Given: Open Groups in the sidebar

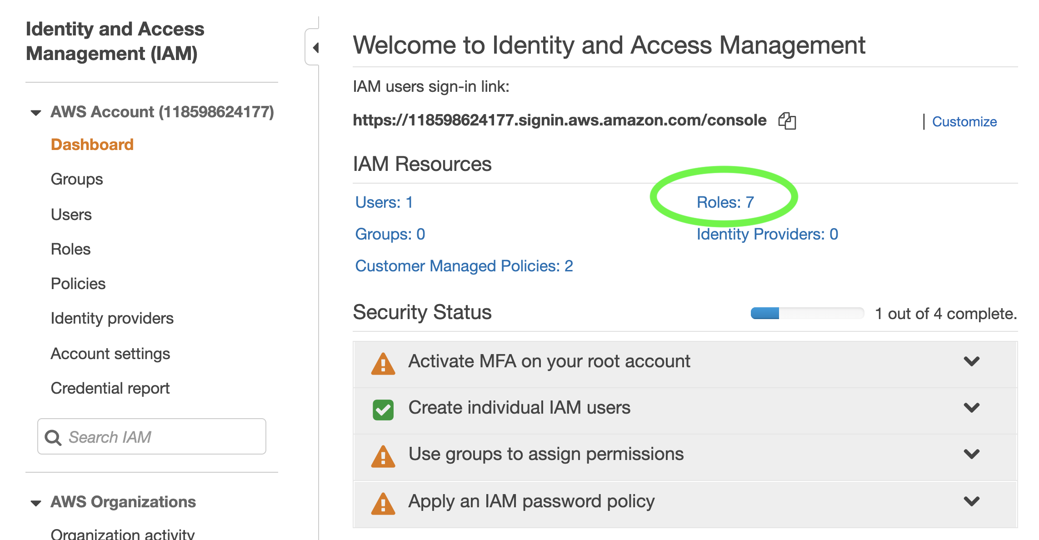Looking at the screenshot, I should [x=77, y=180].
